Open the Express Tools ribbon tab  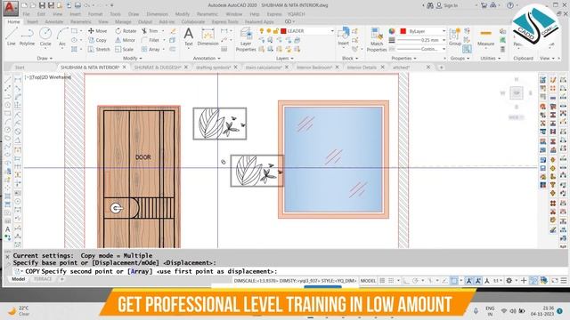tap(224, 21)
